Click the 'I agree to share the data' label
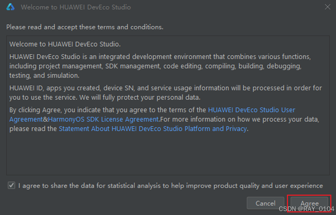 pos(171,186)
